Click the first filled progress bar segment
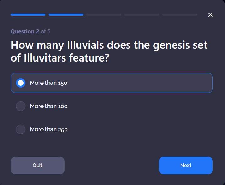 tap(28, 14)
